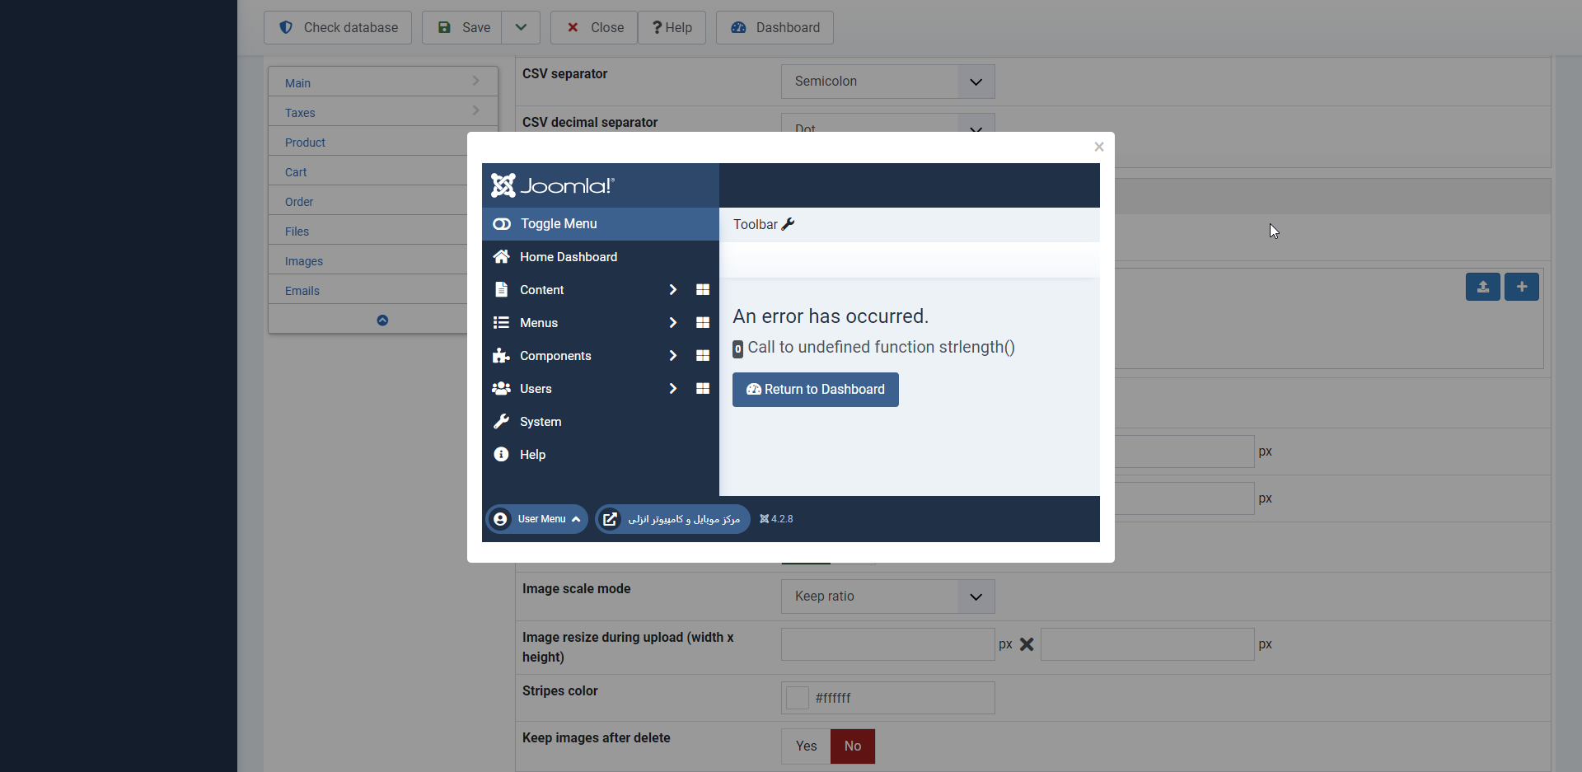Open the Save options dropdown arrow
Viewport: 1582px width, 772px height.
click(521, 27)
